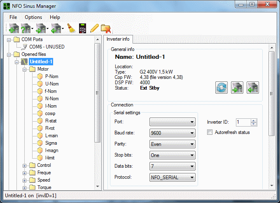This screenshot has width=280, height=203.
Task: Select the I-magn parameter
Action: pyautogui.click(x=51, y=150)
